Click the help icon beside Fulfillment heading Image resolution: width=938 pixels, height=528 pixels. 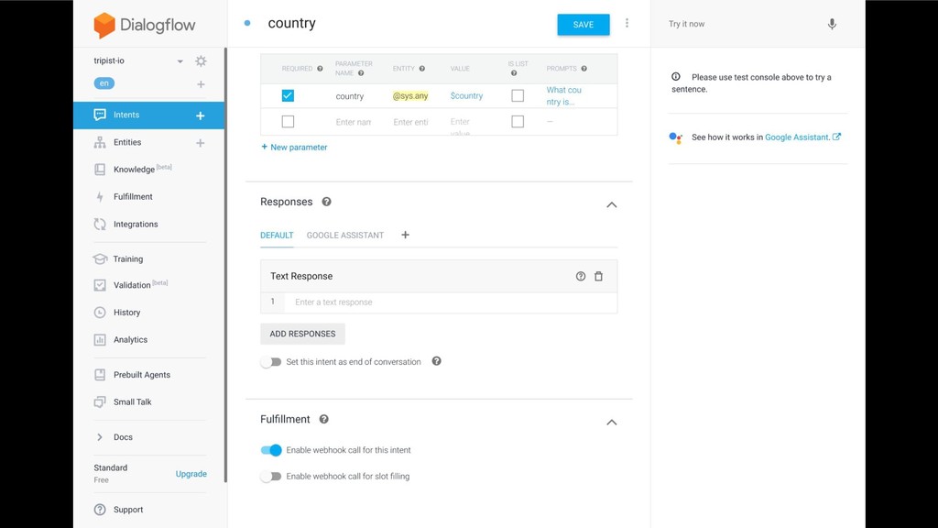[323, 419]
